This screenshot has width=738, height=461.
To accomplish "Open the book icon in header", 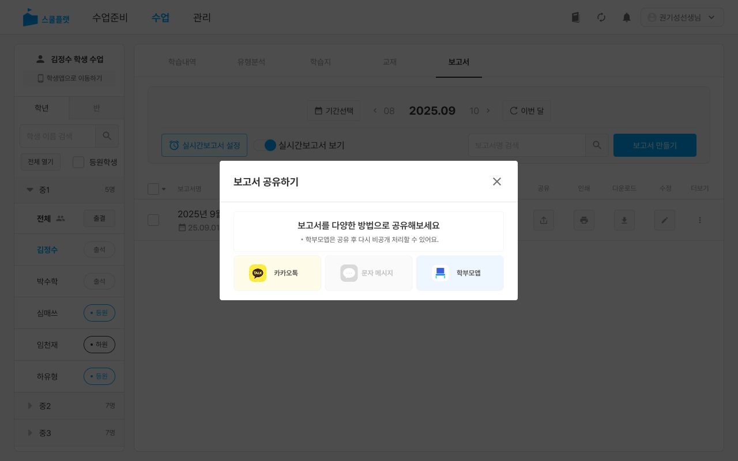I will click(575, 17).
